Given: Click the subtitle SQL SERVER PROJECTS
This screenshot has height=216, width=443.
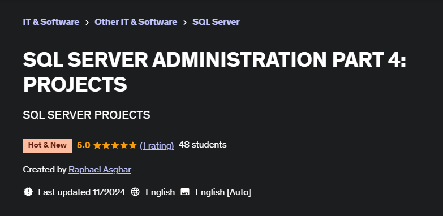Looking at the screenshot, I should [87, 115].
